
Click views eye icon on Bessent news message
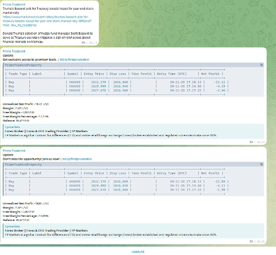point(83,42)
